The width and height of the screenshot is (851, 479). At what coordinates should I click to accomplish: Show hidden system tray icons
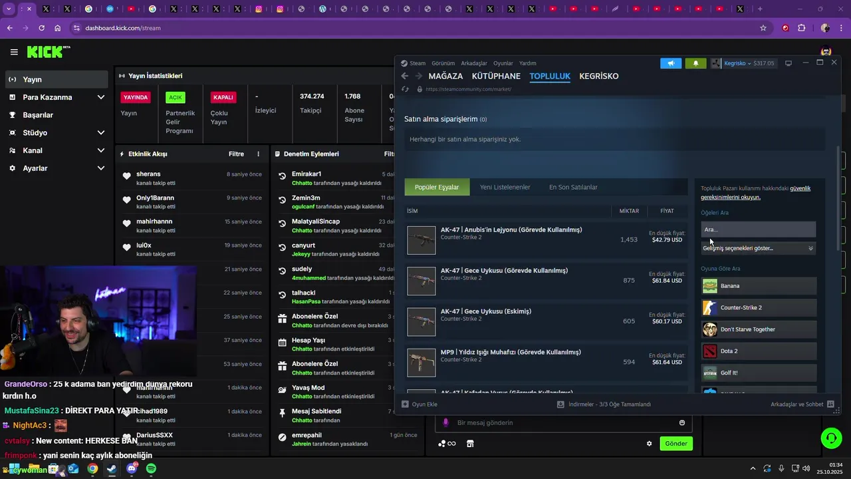tap(753, 468)
